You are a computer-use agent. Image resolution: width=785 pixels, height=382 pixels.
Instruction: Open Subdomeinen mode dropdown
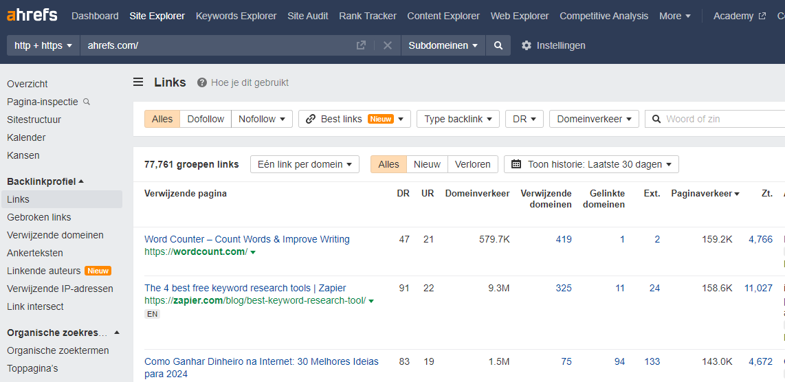pyautogui.click(x=445, y=45)
